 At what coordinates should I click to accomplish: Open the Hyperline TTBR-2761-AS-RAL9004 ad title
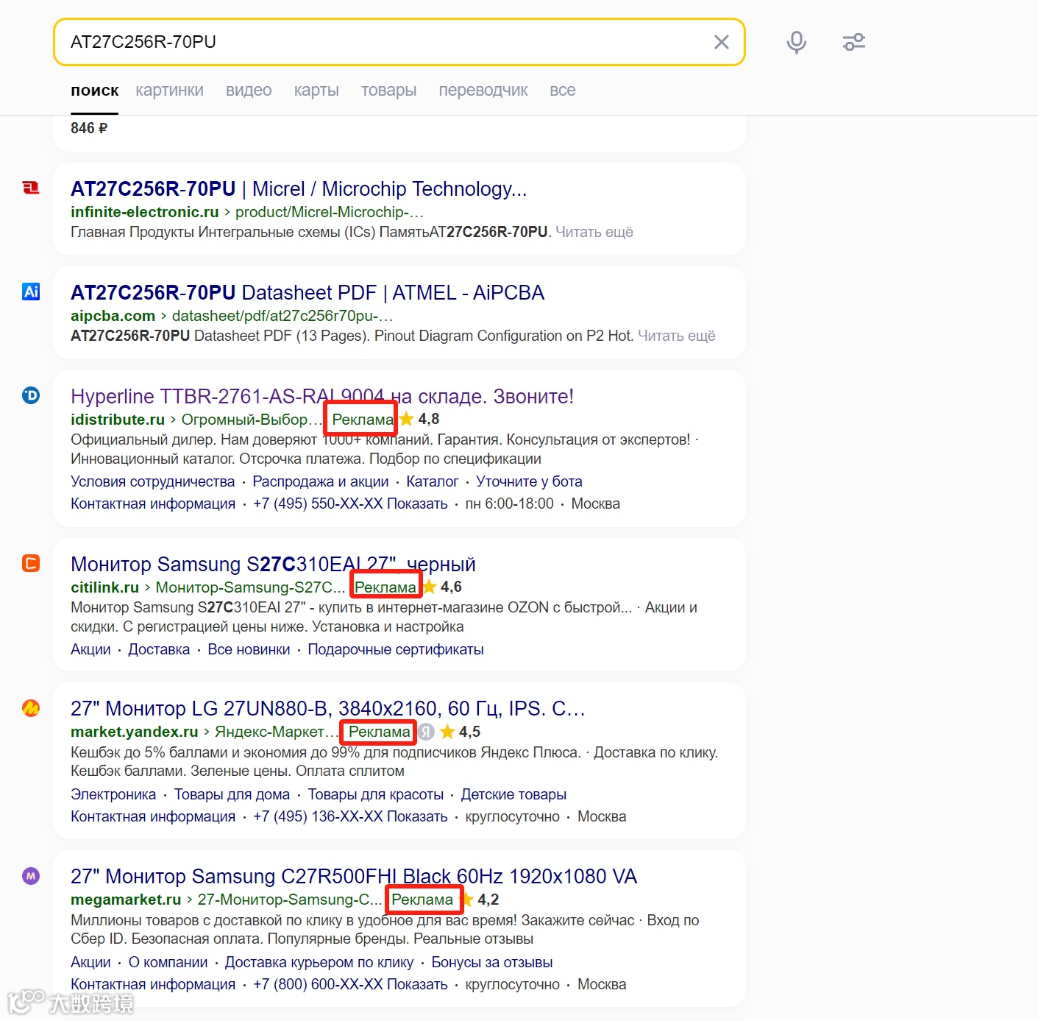click(x=322, y=397)
